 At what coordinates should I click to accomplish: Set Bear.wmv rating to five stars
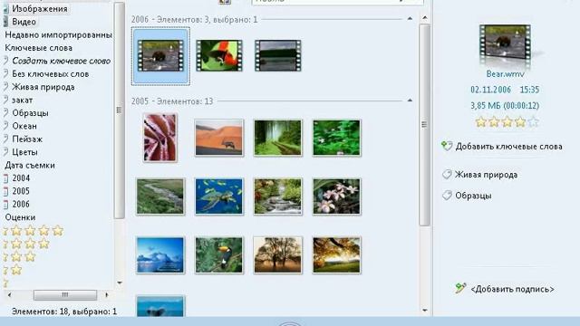[x=533, y=121]
